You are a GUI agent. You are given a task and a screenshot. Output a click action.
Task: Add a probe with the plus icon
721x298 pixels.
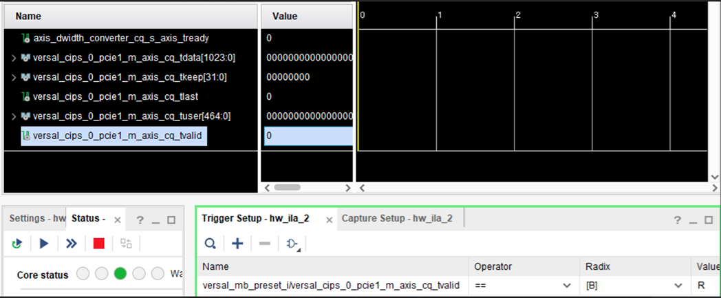pyautogui.click(x=237, y=243)
